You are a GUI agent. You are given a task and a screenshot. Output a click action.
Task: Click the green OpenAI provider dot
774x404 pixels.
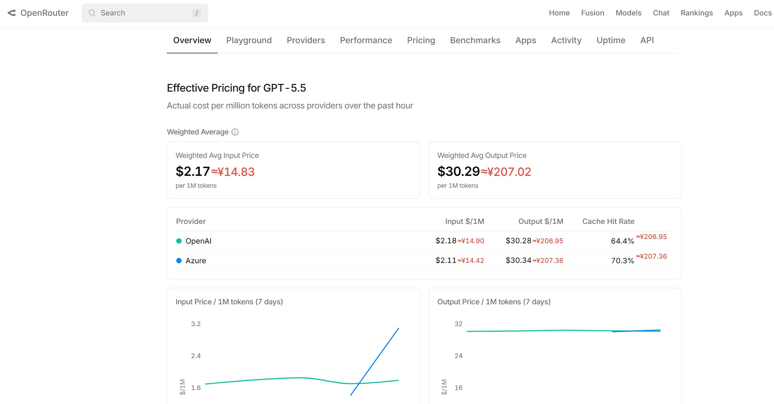(x=179, y=241)
